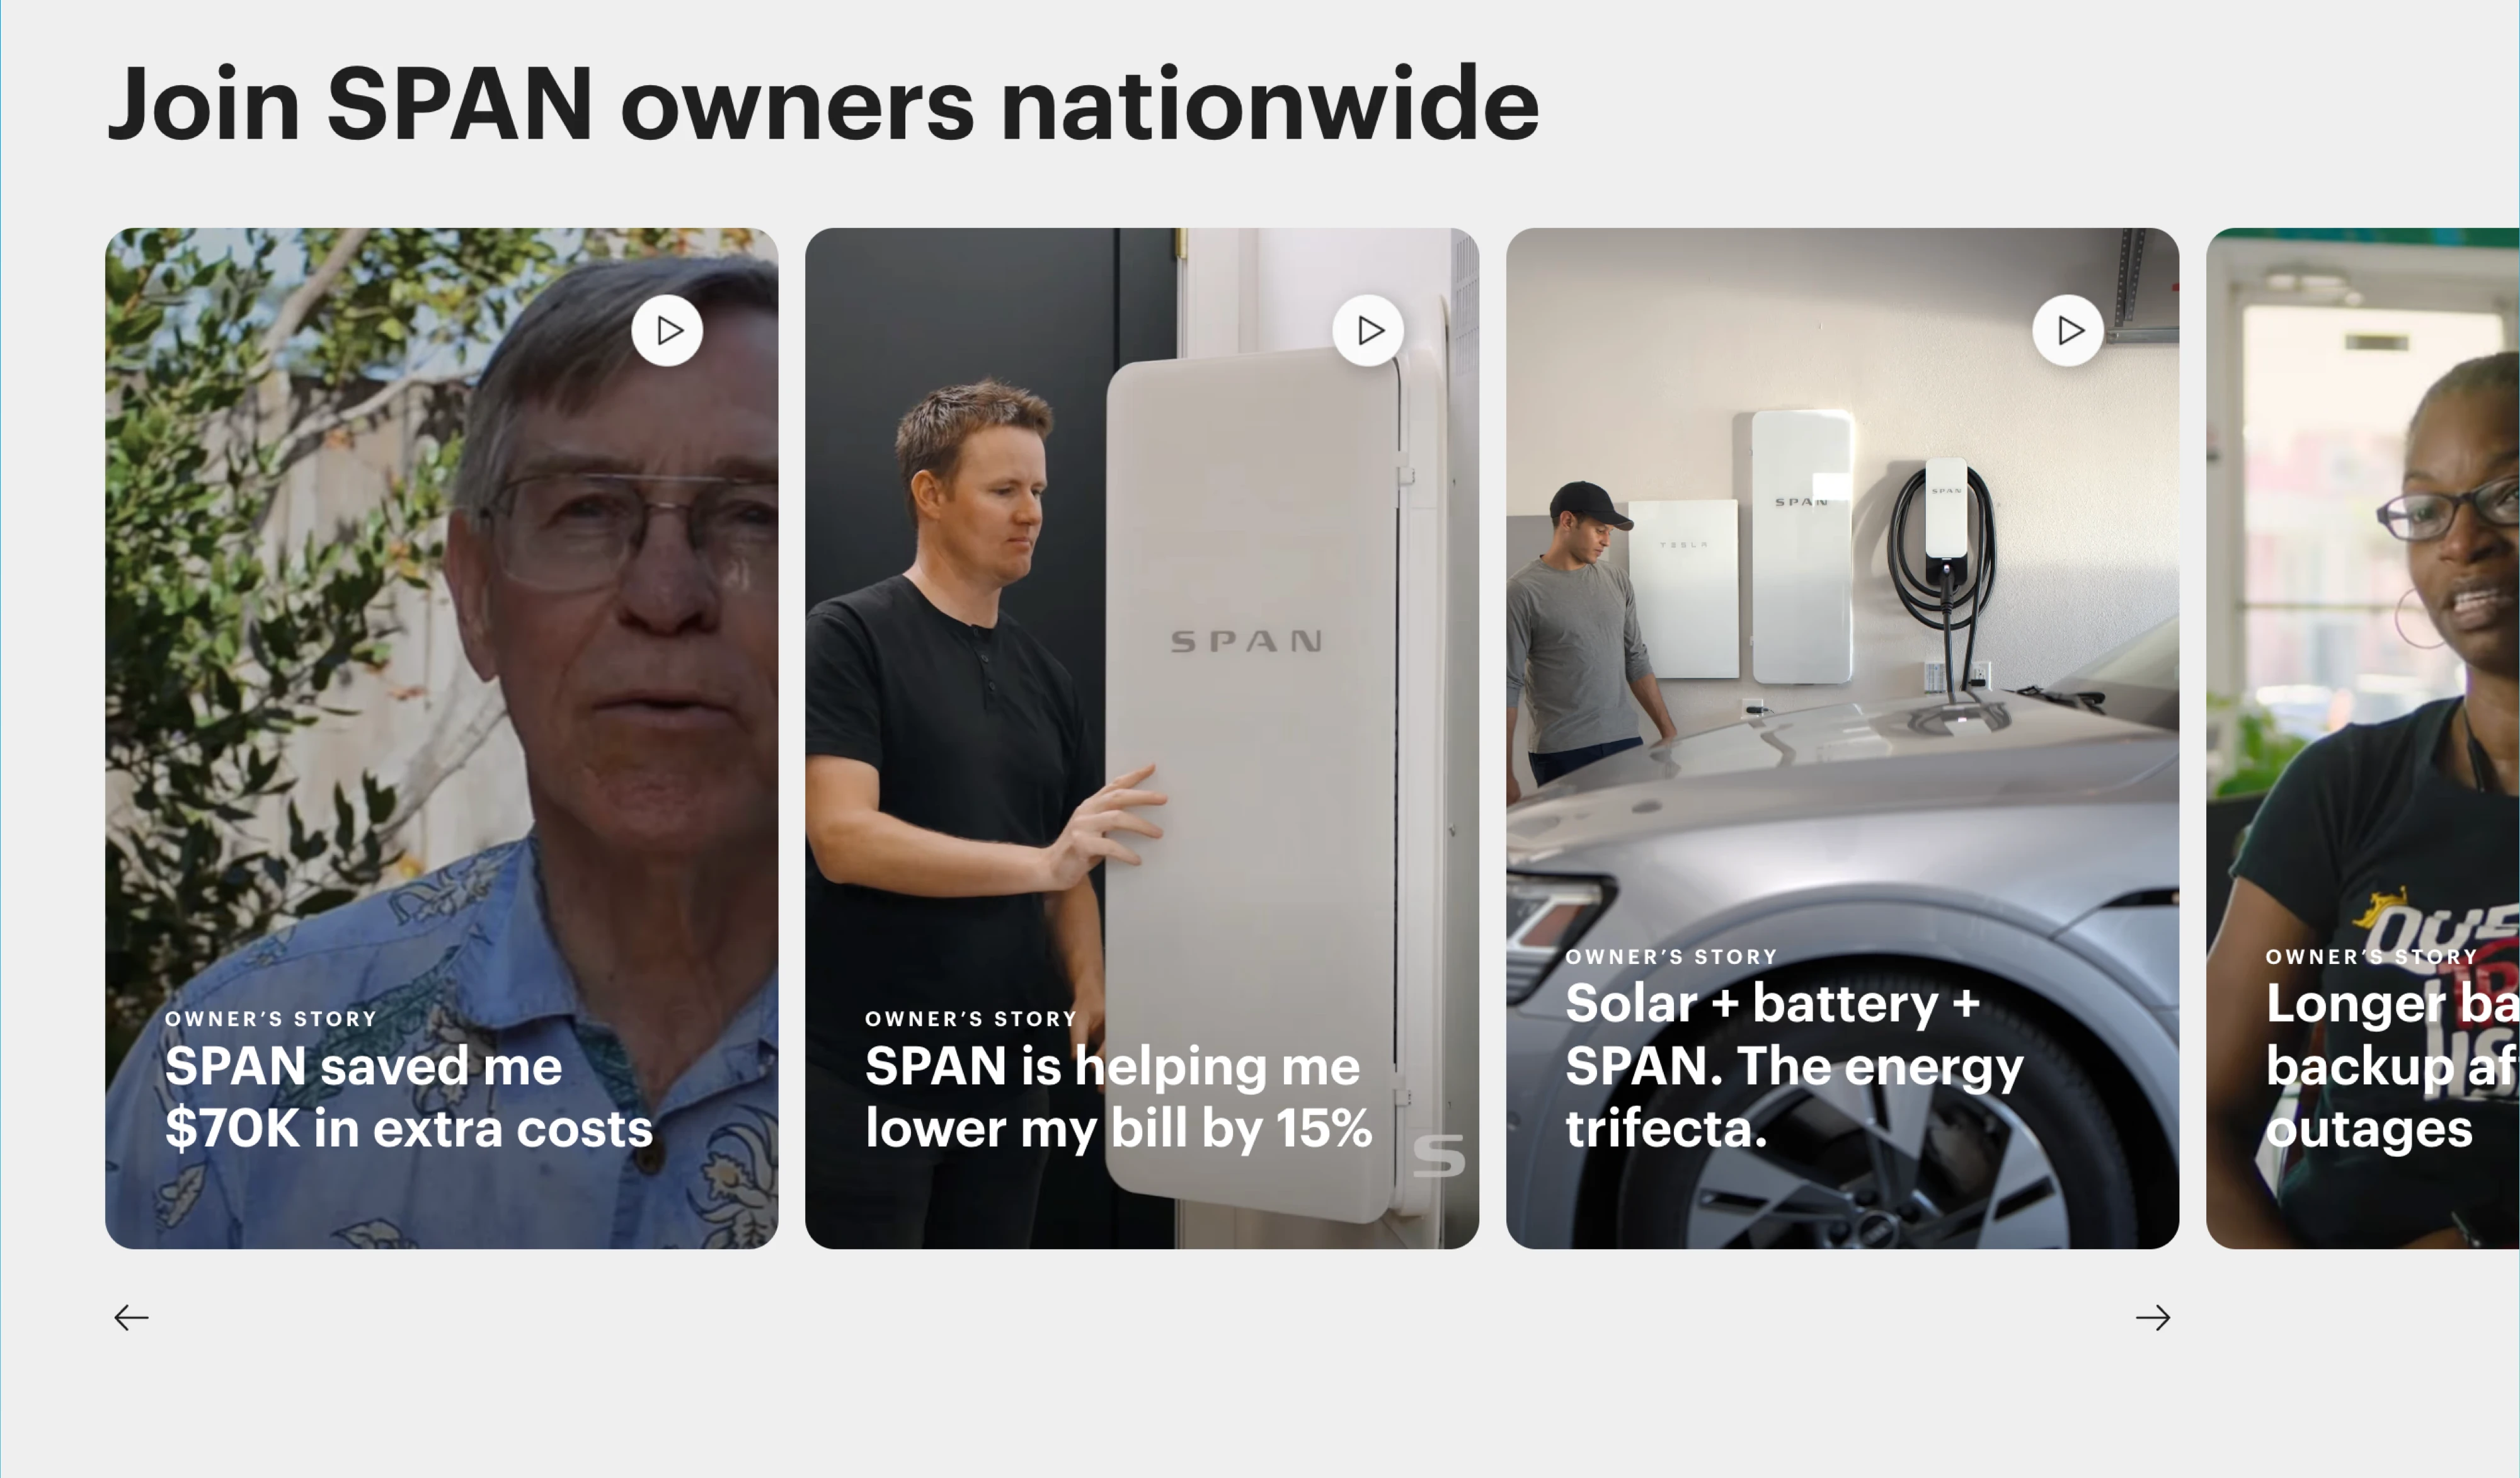This screenshot has width=2520, height=1478.
Task: Open the "Solar + battery + SPAN" story title
Action: (1794, 1066)
